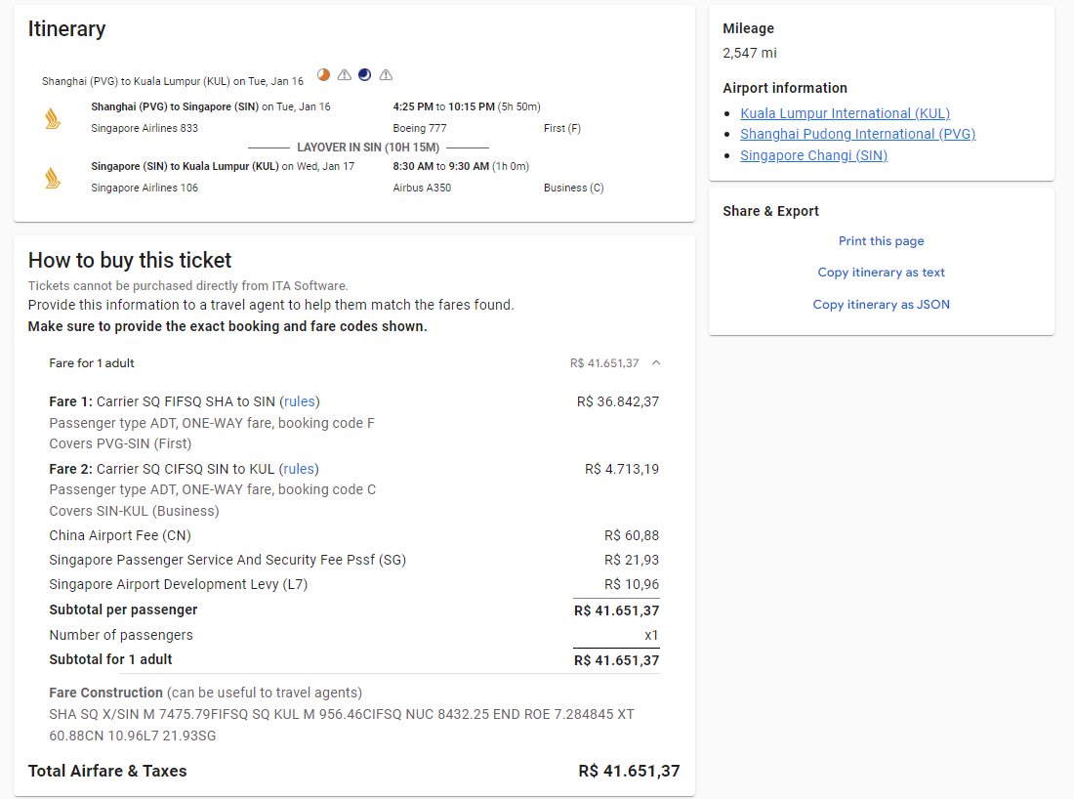Click the Airbus A350 aircraft text

coord(422,188)
